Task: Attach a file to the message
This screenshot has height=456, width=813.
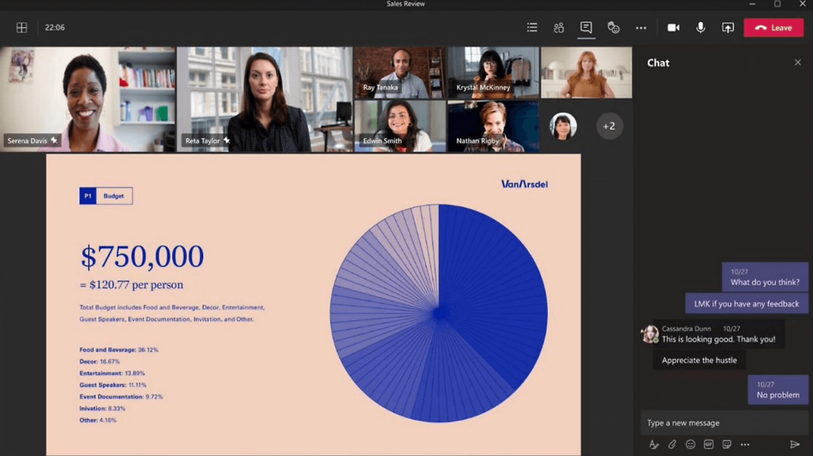Action: [x=672, y=445]
